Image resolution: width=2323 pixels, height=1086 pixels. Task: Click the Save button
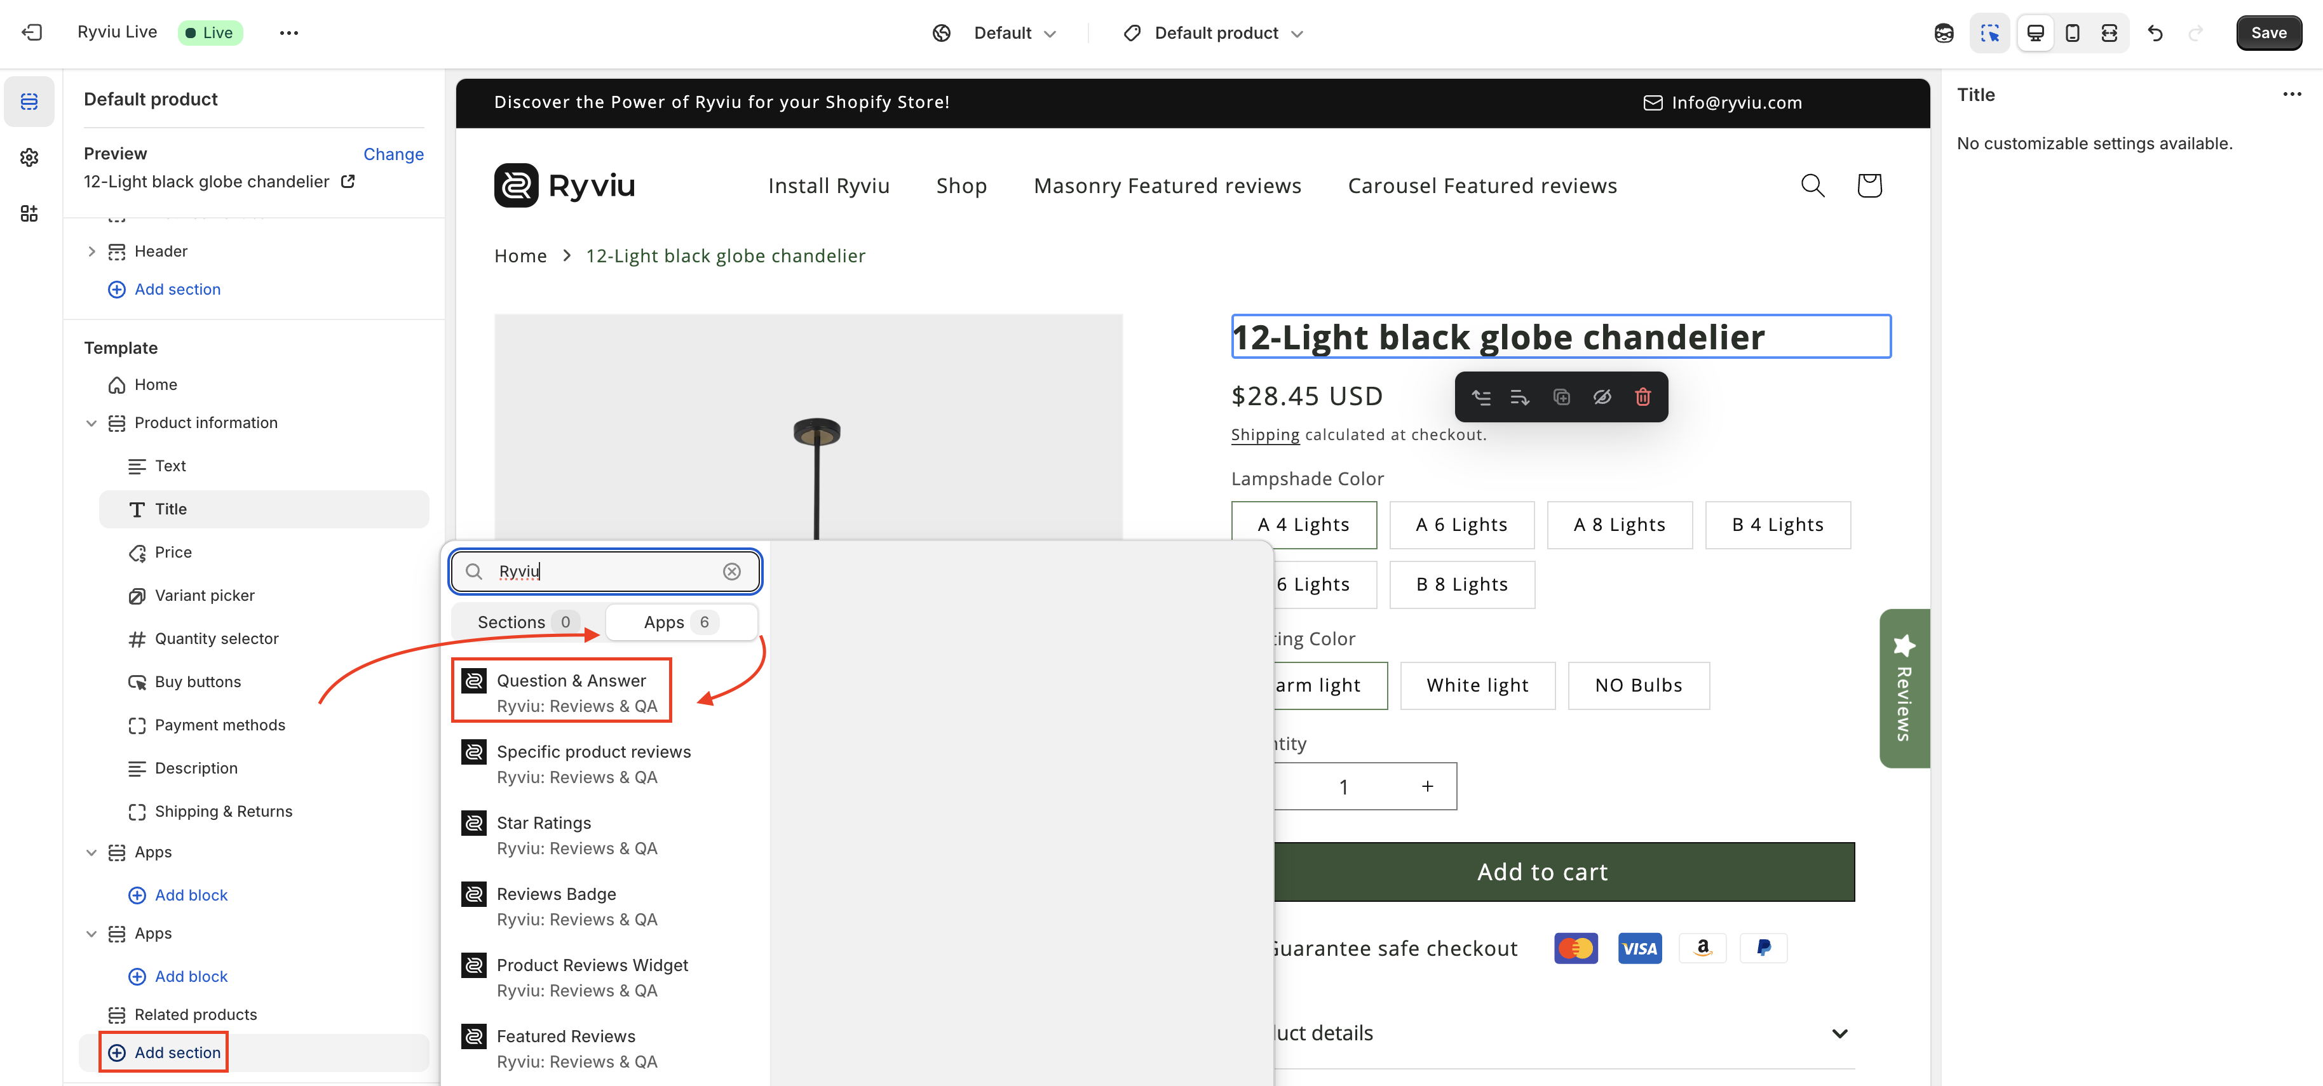pyautogui.click(x=2268, y=32)
